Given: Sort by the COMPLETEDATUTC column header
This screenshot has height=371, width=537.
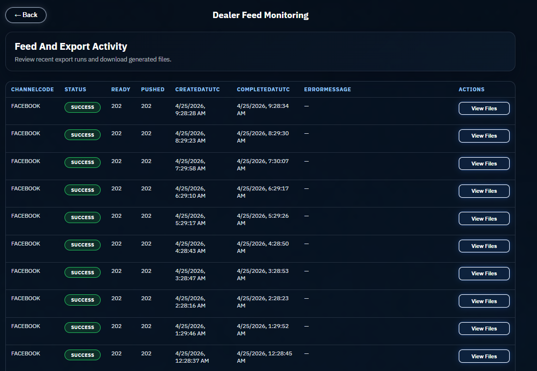Looking at the screenshot, I should [263, 89].
